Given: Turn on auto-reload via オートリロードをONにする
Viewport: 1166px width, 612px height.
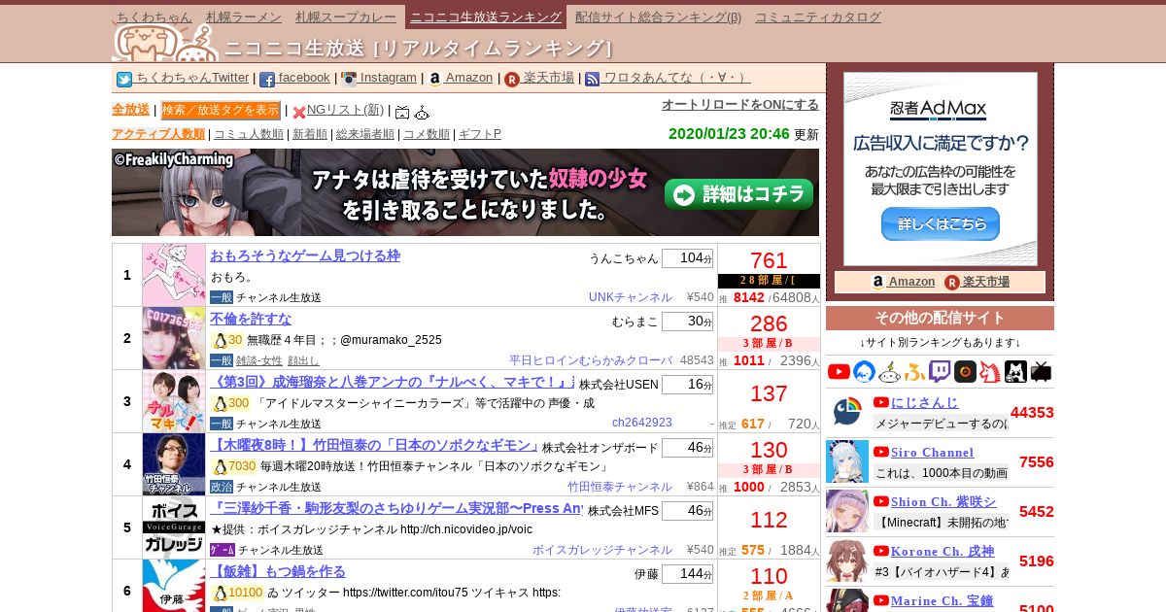Looking at the screenshot, I should click(x=740, y=104).
